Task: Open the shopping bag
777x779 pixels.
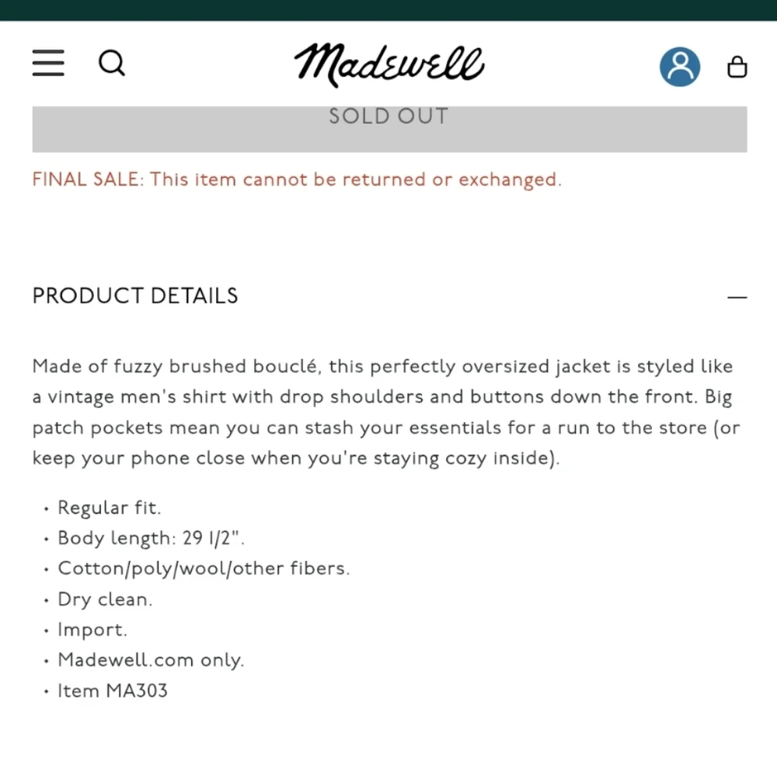Action: click(x=737, y=68)
